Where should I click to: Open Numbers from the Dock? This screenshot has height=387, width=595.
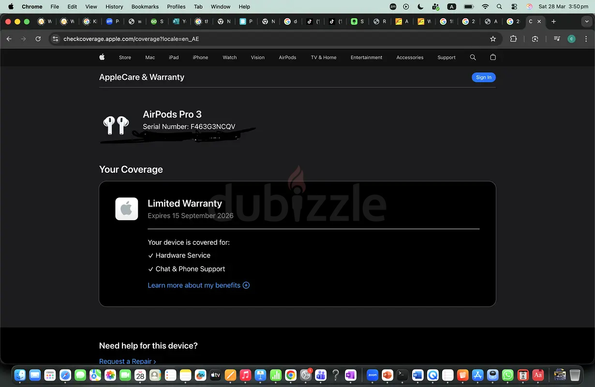[275, 375]
